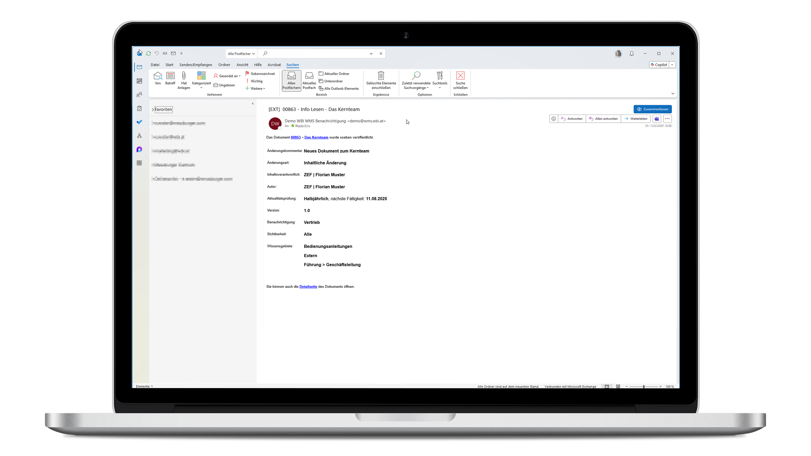Toggle the Gekennzeichnet flag filter
The image size is (811, 456).
pos(260,74)
